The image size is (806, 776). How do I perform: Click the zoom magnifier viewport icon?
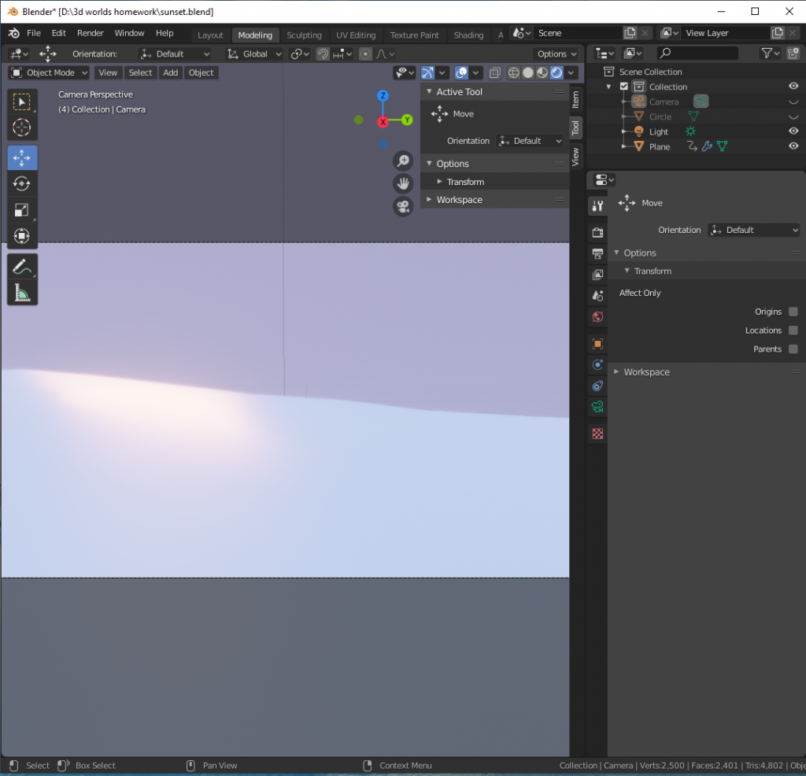tap(403, 161)
